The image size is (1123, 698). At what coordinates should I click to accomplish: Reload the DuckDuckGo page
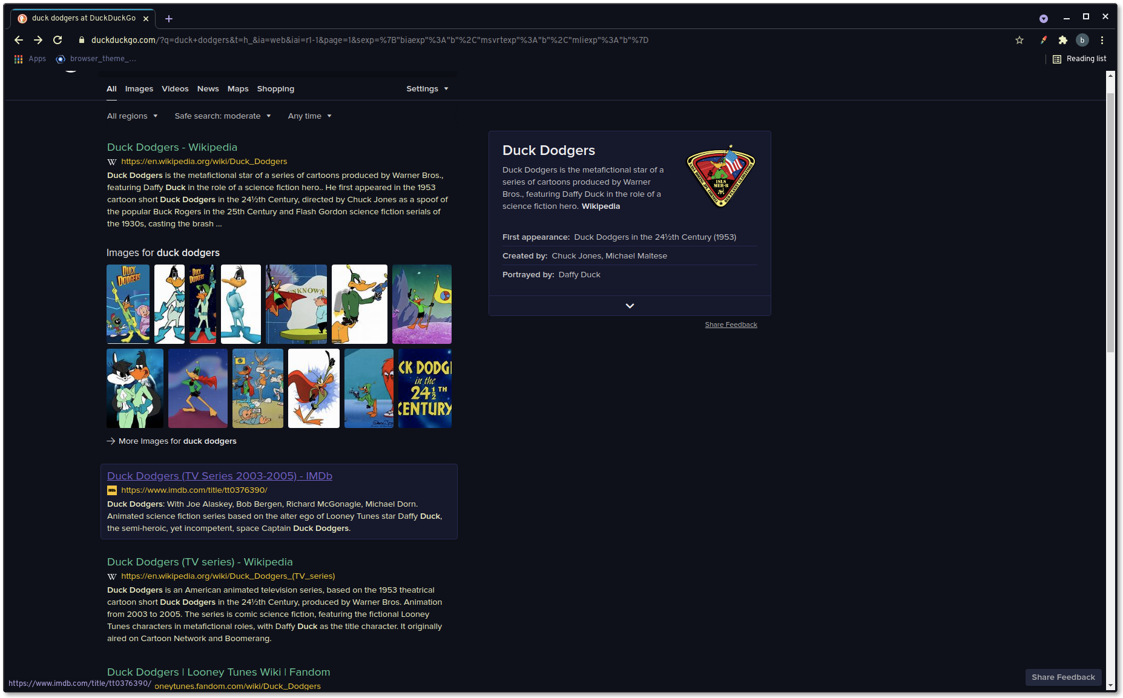pos(58,40)
